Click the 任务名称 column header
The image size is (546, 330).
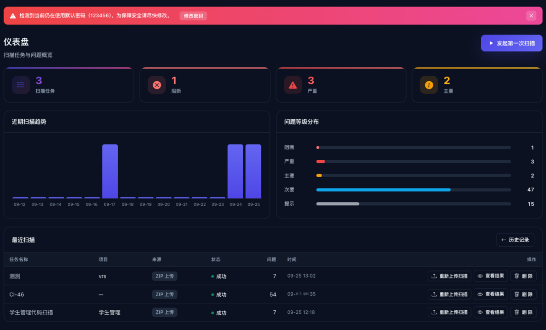tap(19, 259)
